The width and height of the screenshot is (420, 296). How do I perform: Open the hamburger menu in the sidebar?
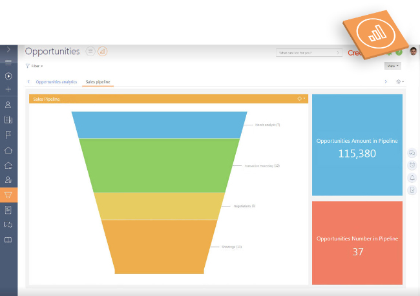point(8,63)
